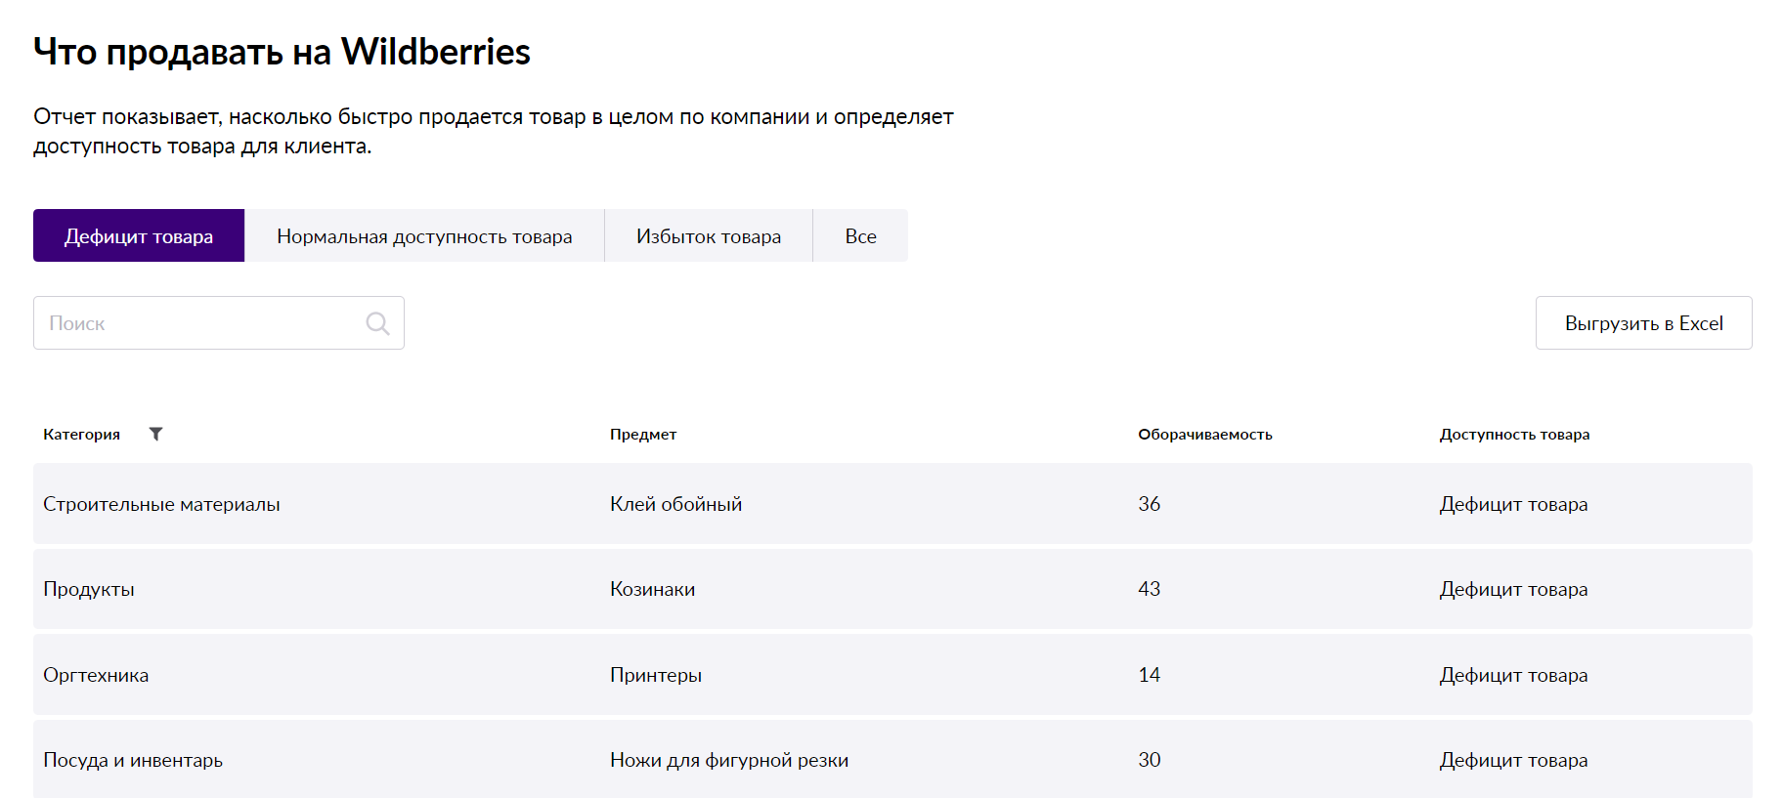The width and height of the screenshot is (1783, 798).
Task: Open the Избыток товара tab
Action: (708, 236)
